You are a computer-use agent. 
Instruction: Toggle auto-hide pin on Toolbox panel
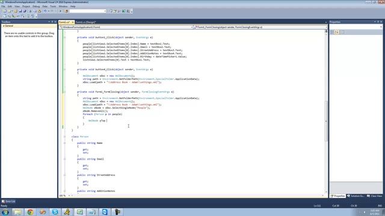point(52,22)
